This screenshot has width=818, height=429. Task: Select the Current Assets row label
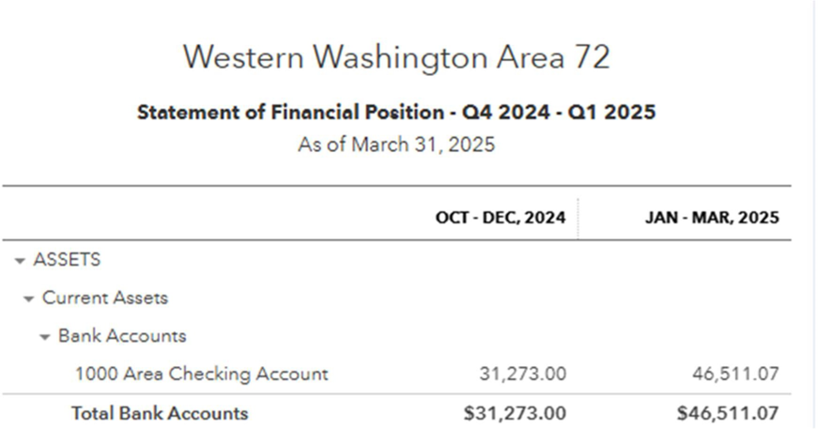point(105,298)
